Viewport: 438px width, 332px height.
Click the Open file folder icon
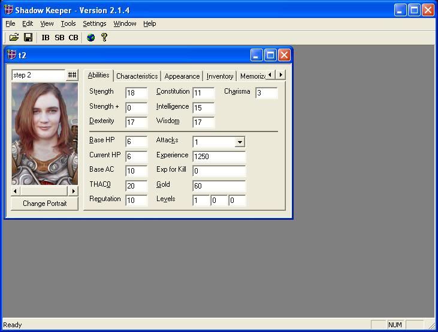click(14, 37)
